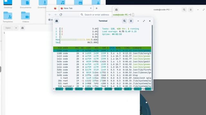Add new tab in front Terminal window
This screenshot has height=115, width=206.
tap(57, 21)
